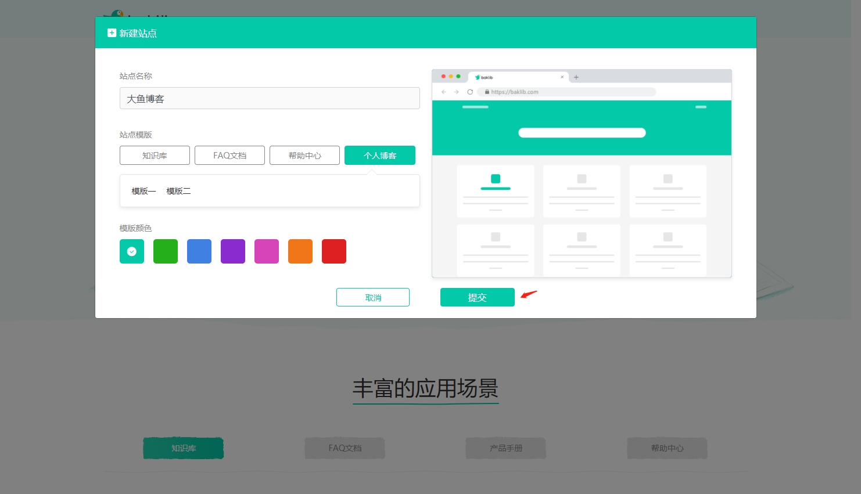
Task: Click the template preview thumbnail image
Action: pyautogui.click(x=582, y=174)
